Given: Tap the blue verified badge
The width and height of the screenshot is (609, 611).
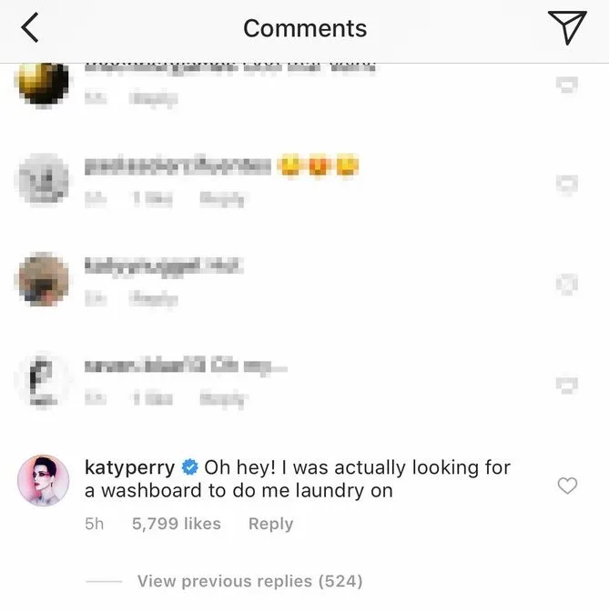Looking at the screenshot, I should (x=190, y=467).
